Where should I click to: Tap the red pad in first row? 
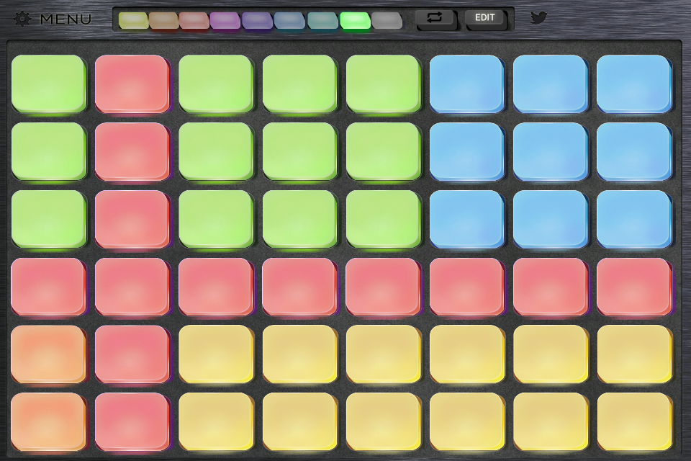132,84
